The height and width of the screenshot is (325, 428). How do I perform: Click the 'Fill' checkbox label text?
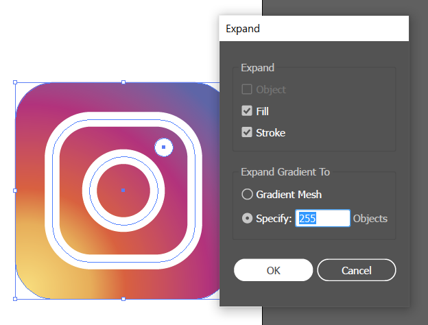262,111
